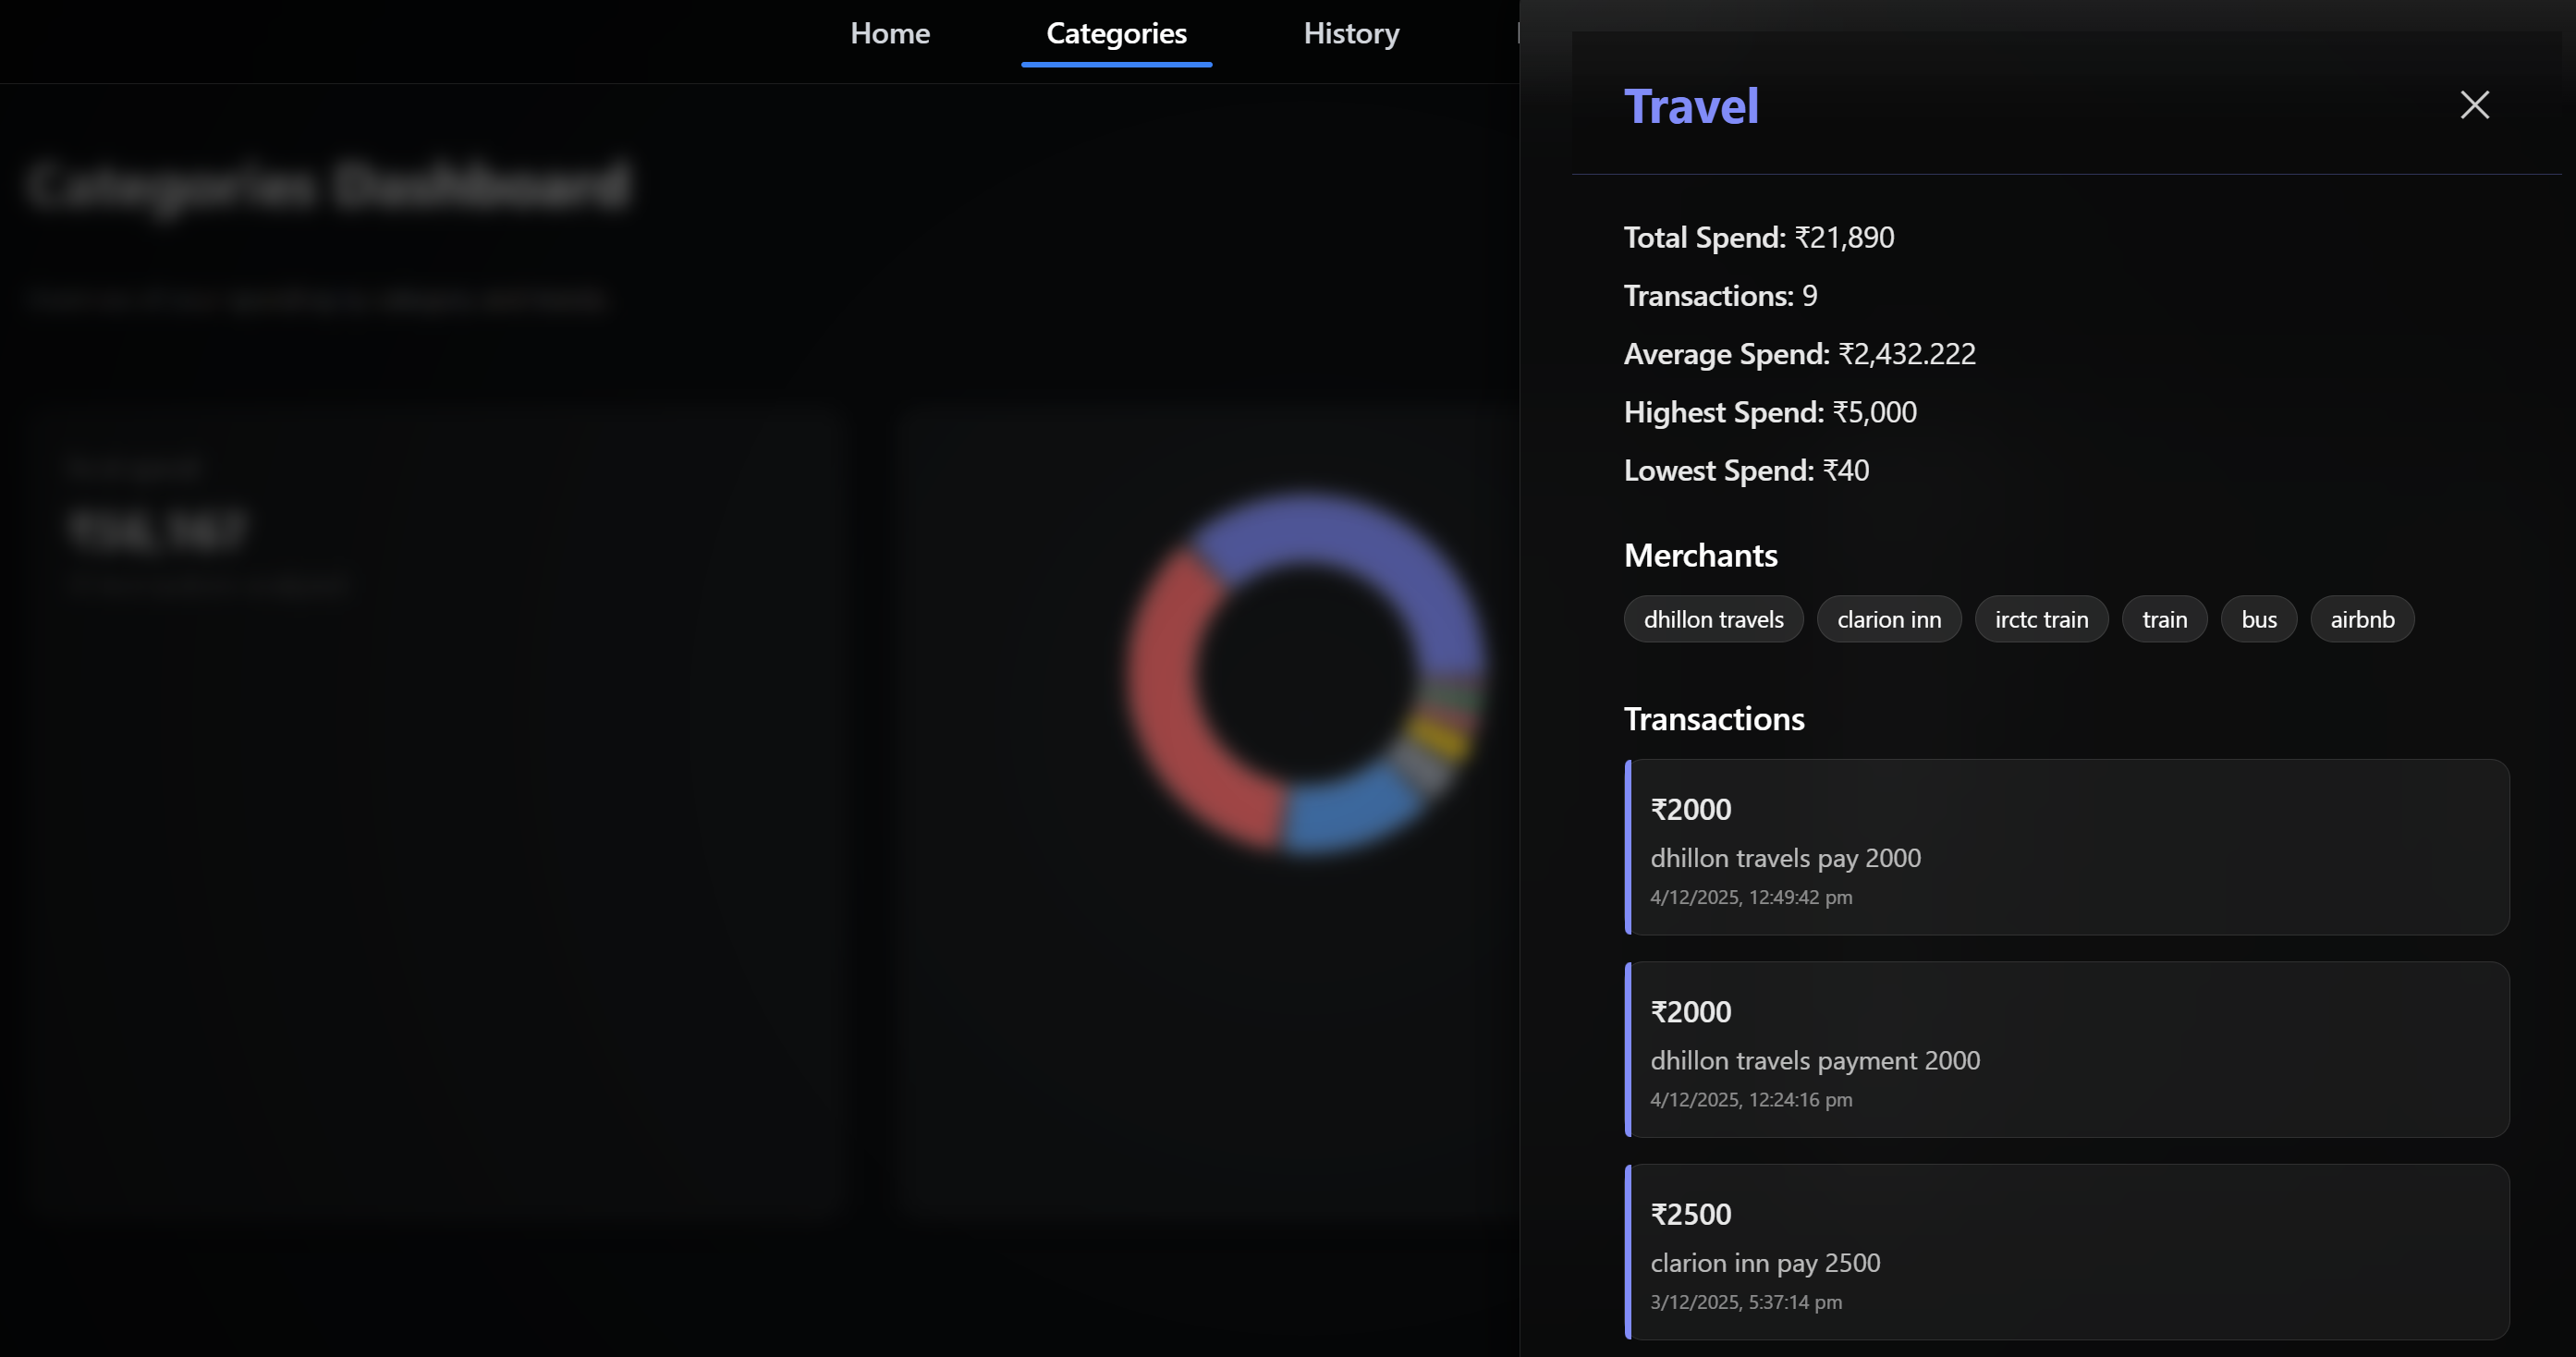The image size is (2576, 1357).
Task: Click the Travel panel heading
Action: point(1691,106)
